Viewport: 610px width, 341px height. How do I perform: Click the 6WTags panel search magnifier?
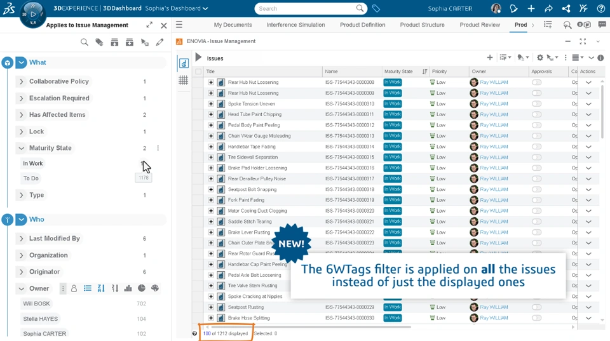point(84,42)
